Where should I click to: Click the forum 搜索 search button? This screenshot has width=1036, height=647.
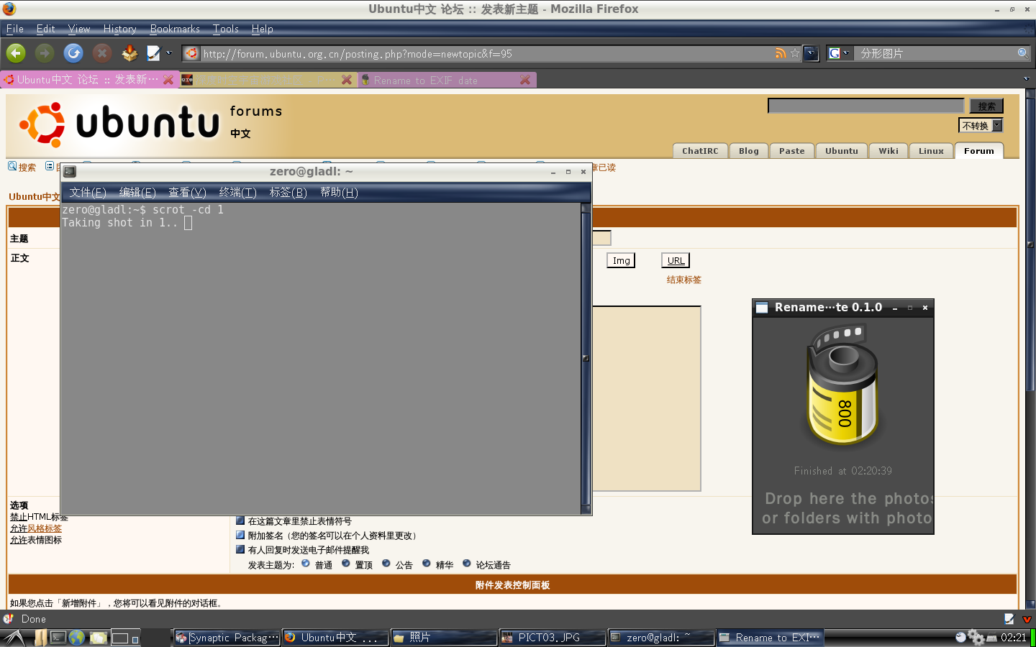point(986,106)
